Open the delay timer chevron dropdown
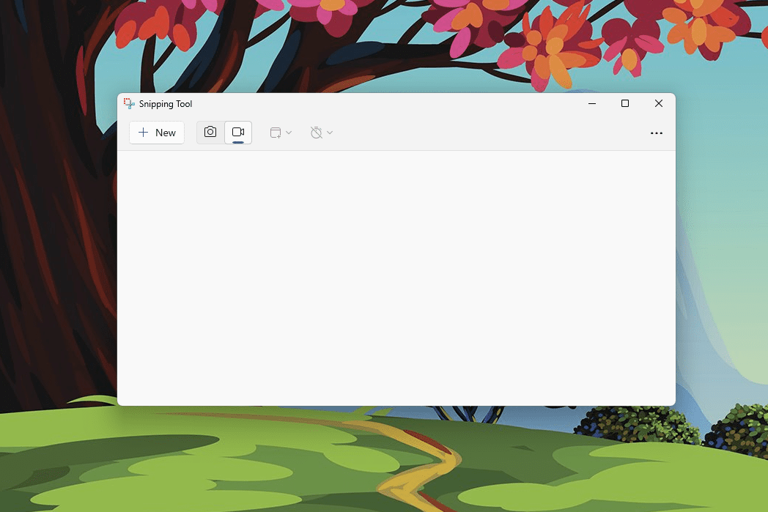 click(x=330, y=133)
